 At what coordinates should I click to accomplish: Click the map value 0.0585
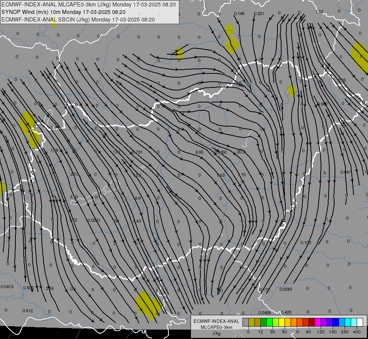pos(286,289)
